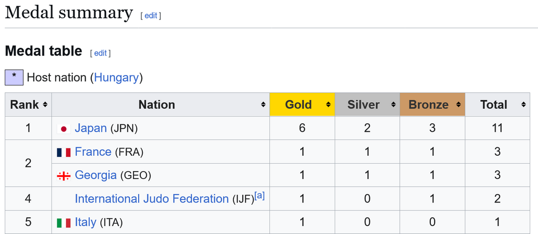This screenshot has height=234, width=538.
Task: Sort by Total column arrows
Action: coord(523,105)
